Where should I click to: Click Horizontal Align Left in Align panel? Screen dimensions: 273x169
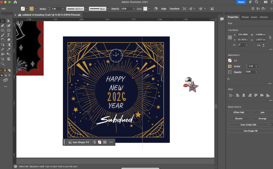click(x=238, y=95)
